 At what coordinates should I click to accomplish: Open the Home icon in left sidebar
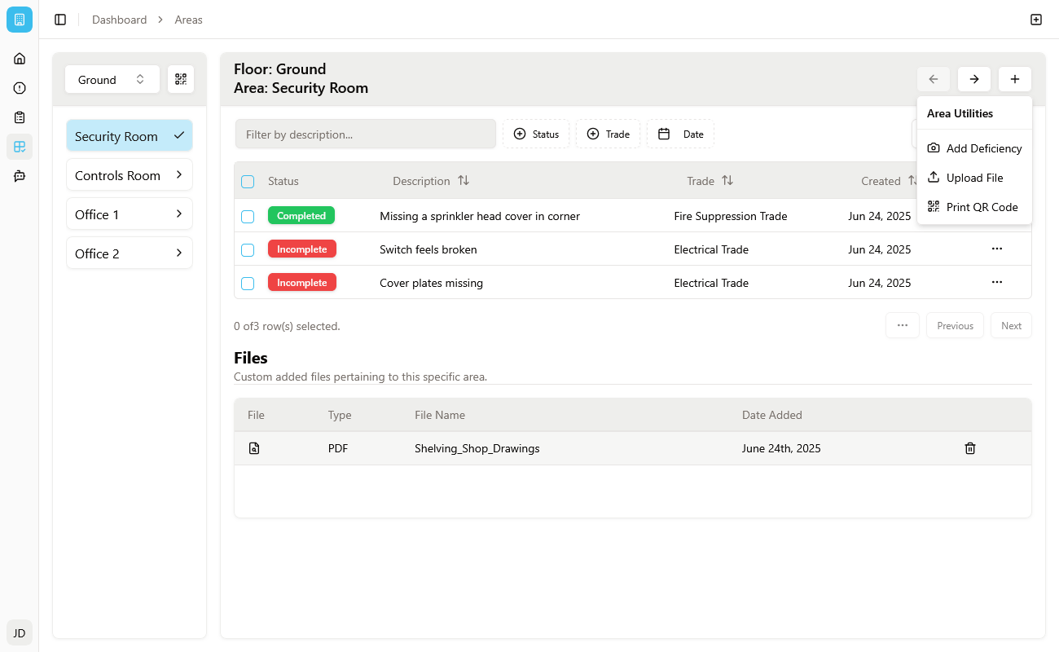20,59
